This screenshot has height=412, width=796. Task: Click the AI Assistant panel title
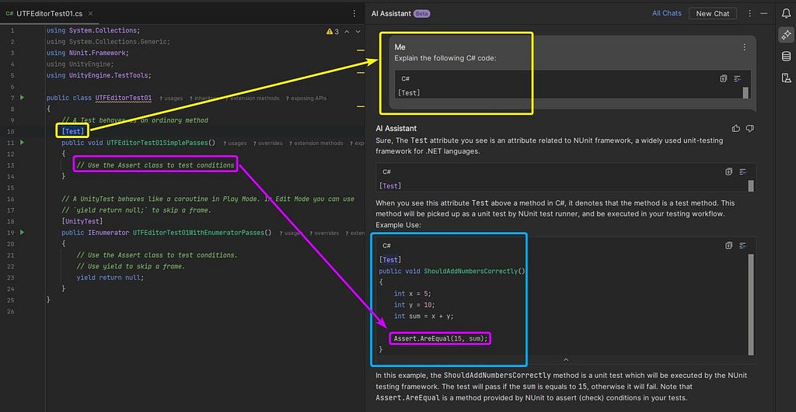tap(391, 14)
